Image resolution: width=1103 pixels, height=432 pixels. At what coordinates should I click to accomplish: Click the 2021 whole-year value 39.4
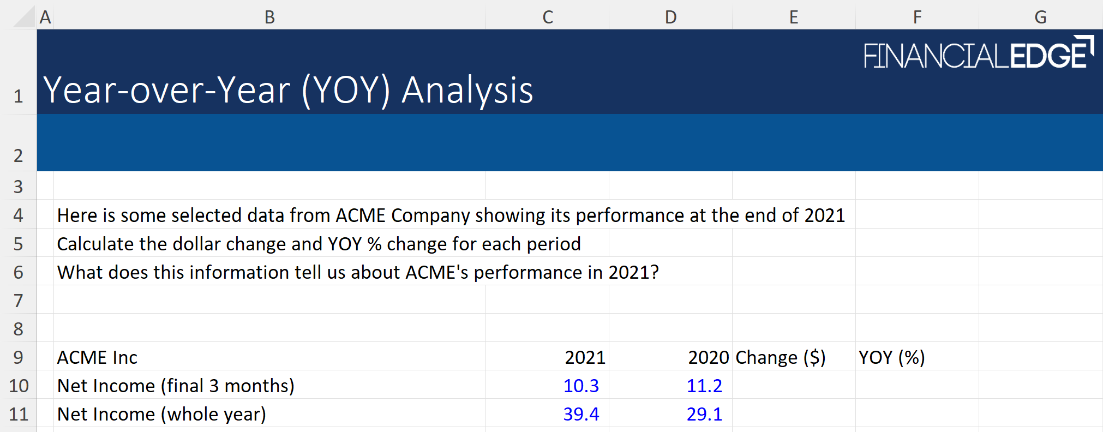(581, 414)
